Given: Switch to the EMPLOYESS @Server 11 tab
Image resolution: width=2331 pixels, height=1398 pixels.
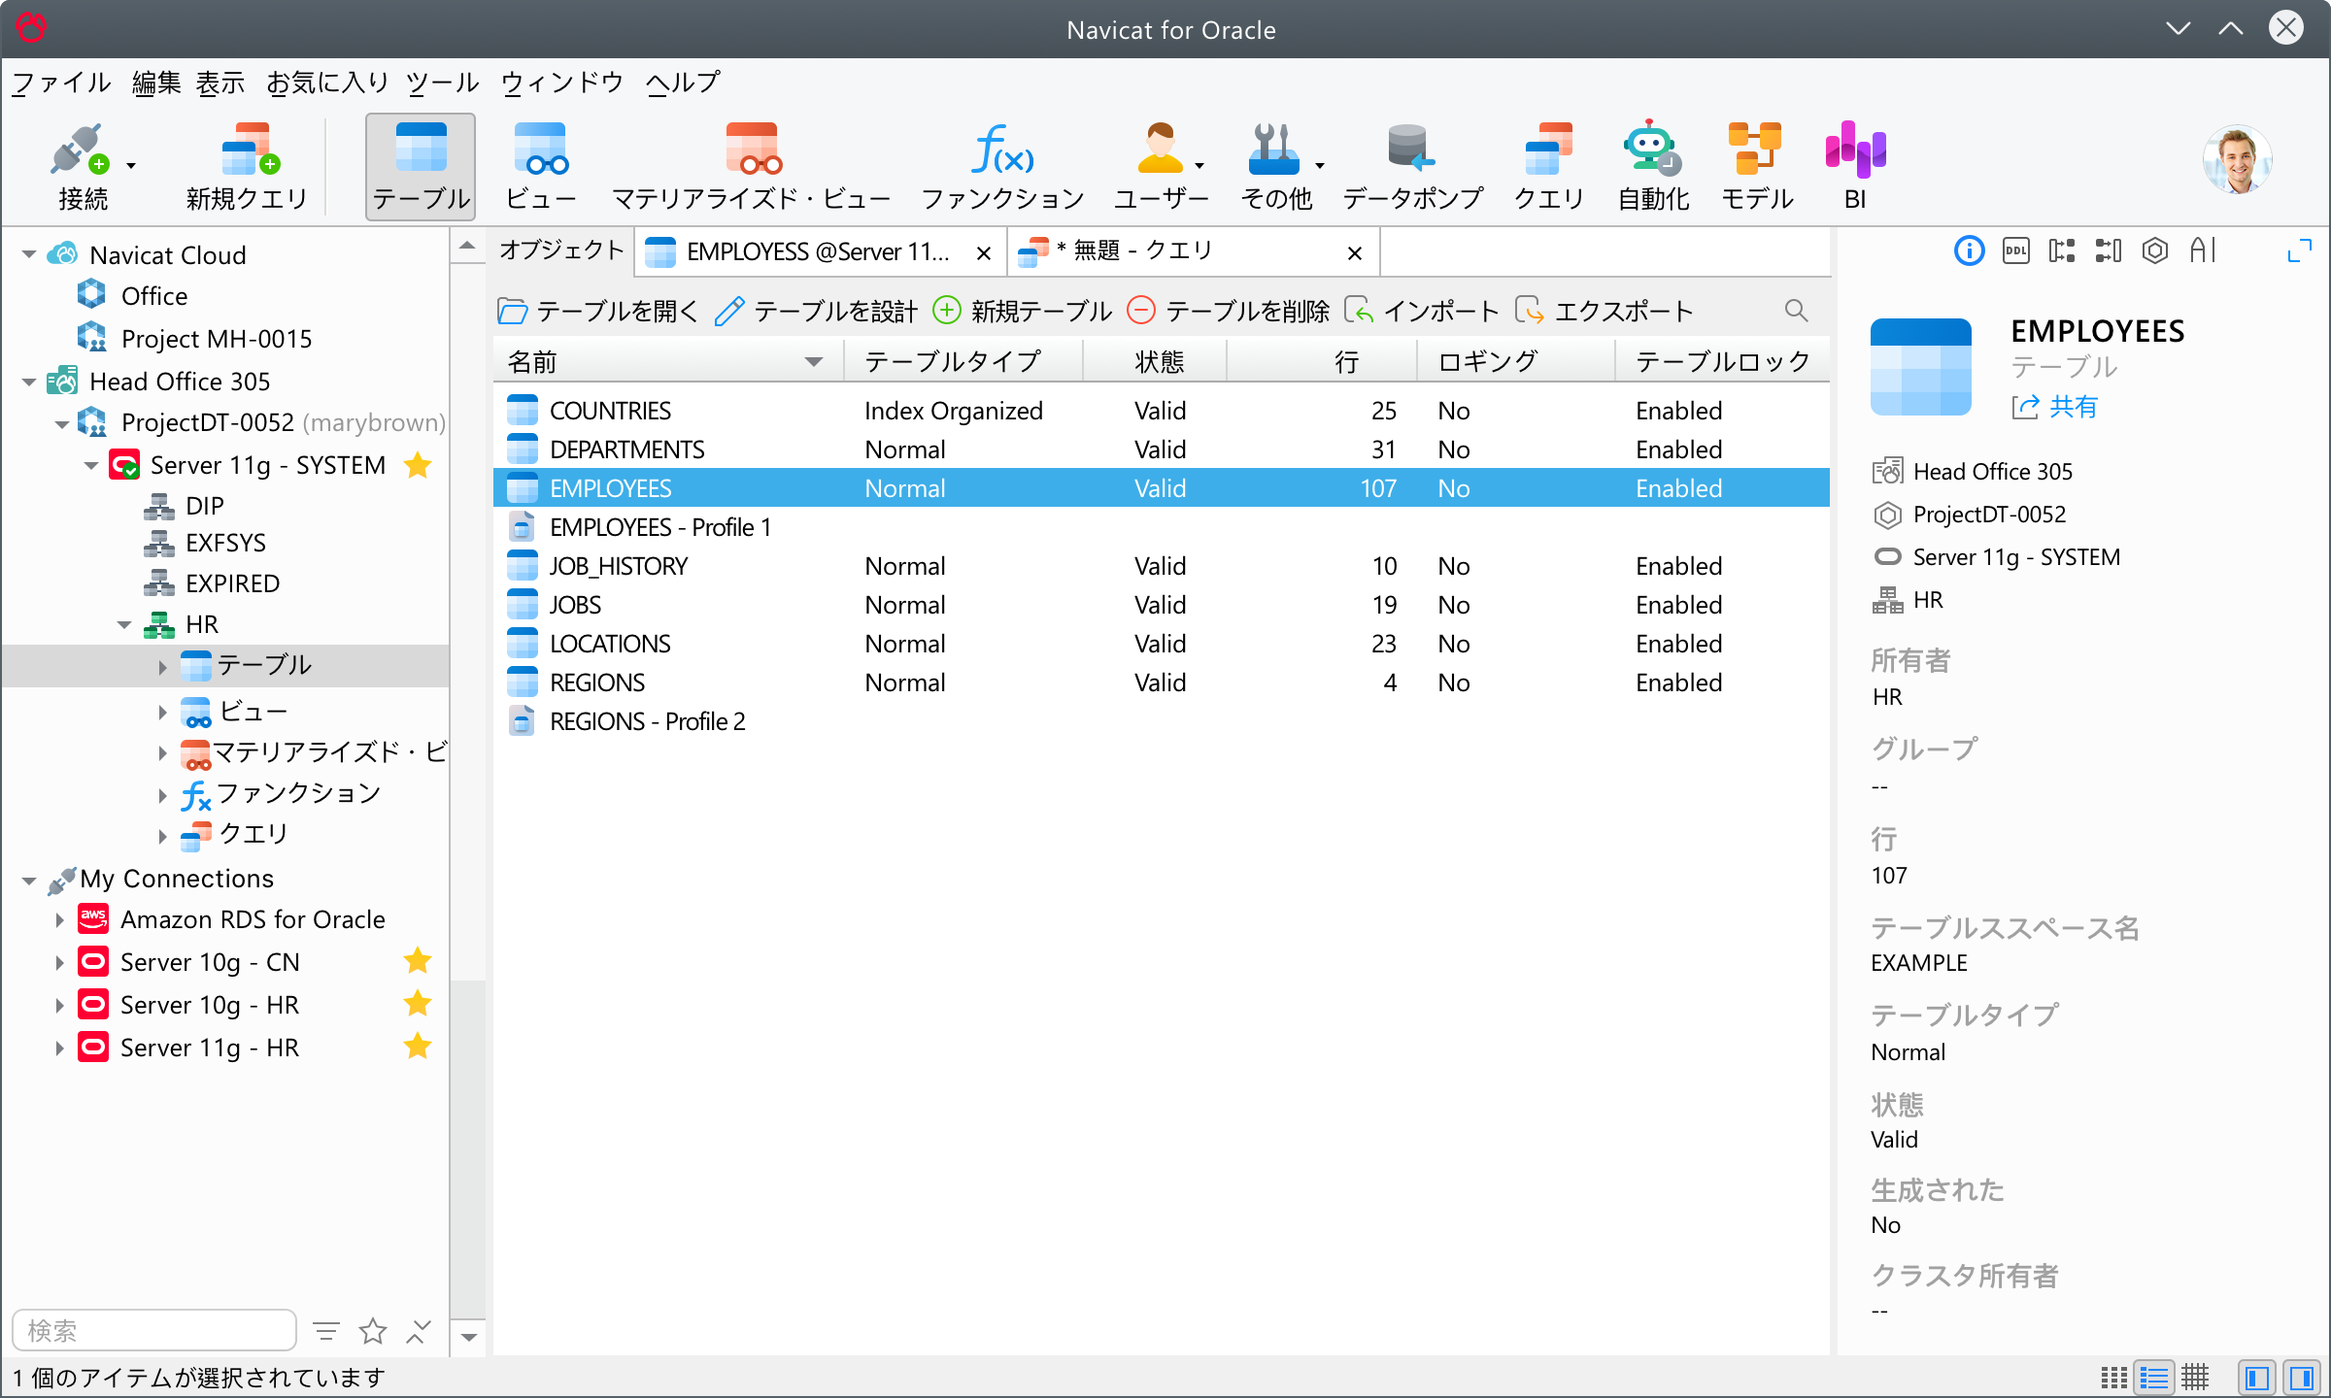Looking at the screenshot, I should (x=819, y=252).
